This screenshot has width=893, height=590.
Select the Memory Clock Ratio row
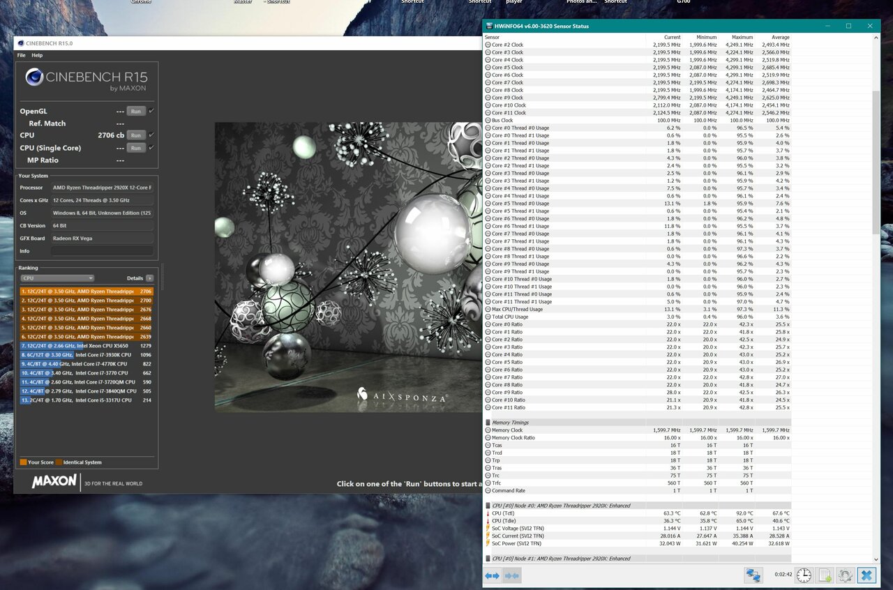pyautogui.click(x=638, y=438)
